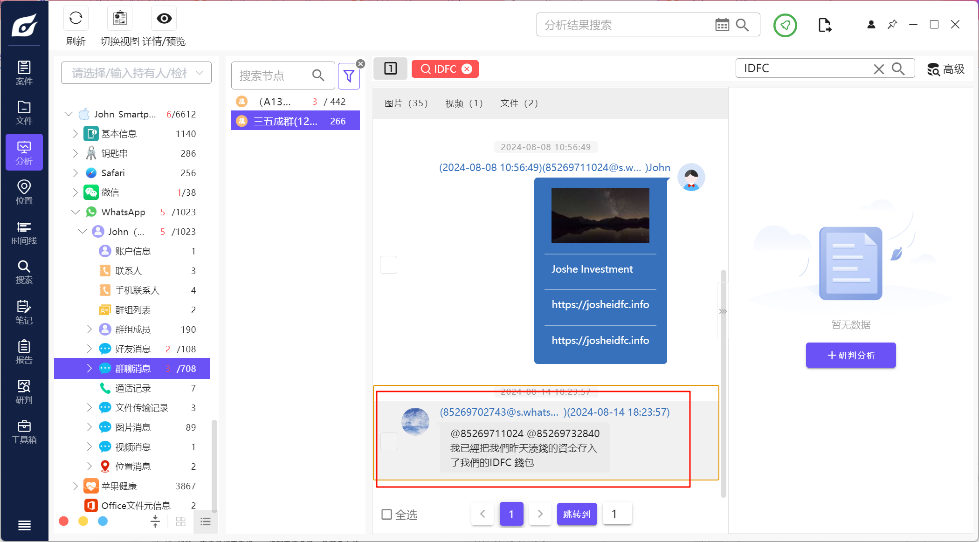Viewport: 979px width, 542px height.
Task: Click the red color dot at the bottom left
Action: point(64,521)
